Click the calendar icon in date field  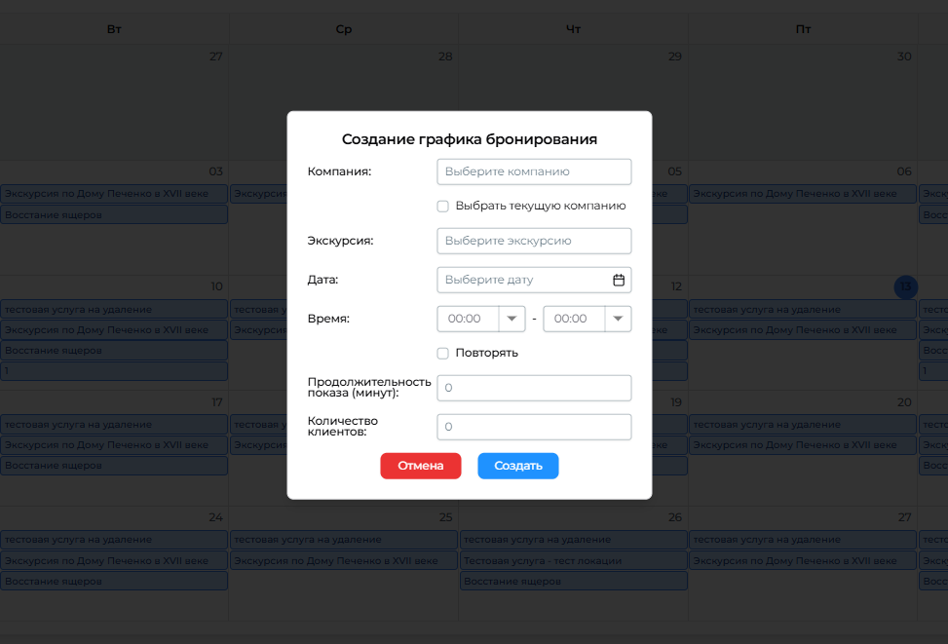tap(618, 280)
